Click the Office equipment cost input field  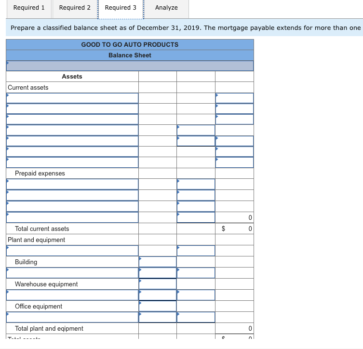(x=158, y=306)
